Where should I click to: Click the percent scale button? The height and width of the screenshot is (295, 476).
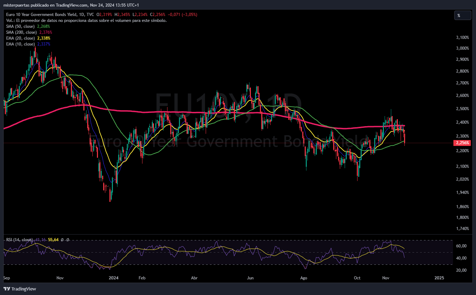pyautogui.click(x=463, y=15)
